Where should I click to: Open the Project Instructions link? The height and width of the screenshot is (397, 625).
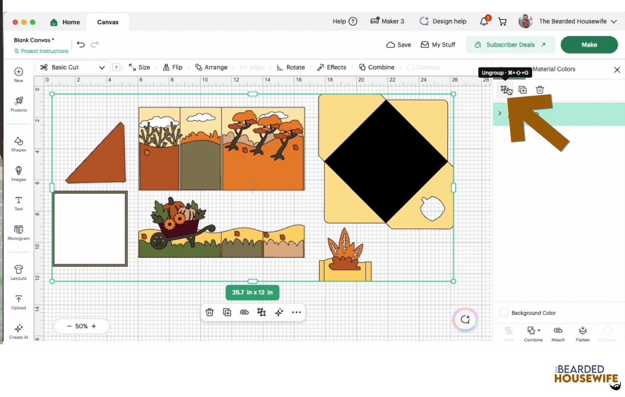(x=41, y=51)
